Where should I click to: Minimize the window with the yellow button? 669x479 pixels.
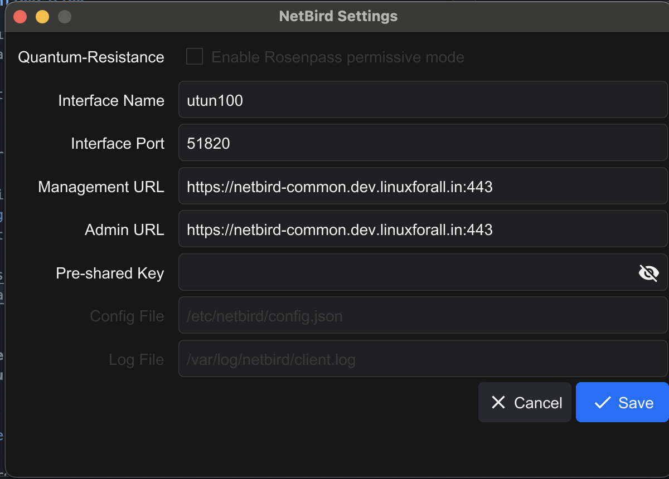coord(42,17)
